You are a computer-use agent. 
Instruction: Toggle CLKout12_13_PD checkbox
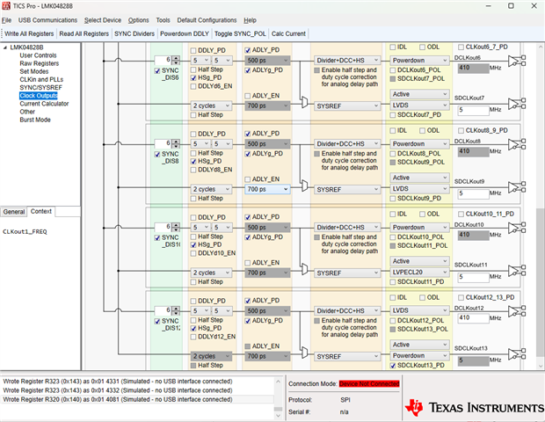(461, 297)
